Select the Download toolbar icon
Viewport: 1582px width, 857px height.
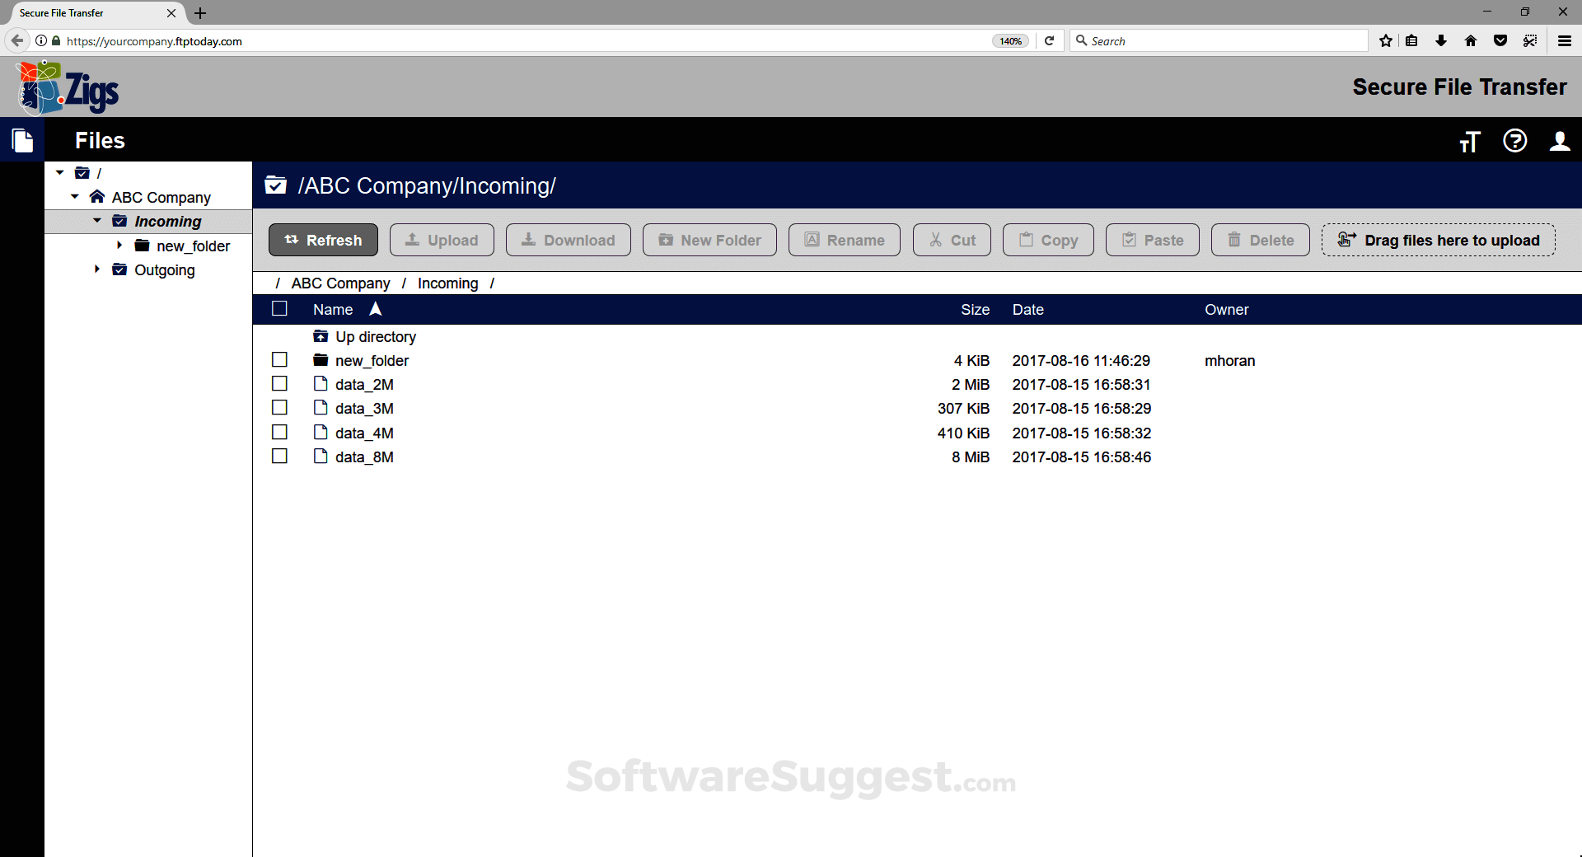pyautogui.click(x=528, y=240)
